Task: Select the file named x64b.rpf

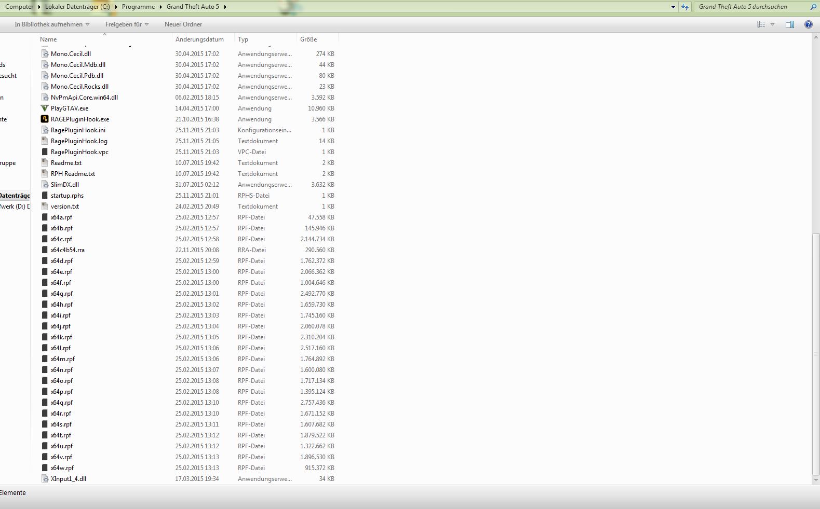Action: pos(62,228)
